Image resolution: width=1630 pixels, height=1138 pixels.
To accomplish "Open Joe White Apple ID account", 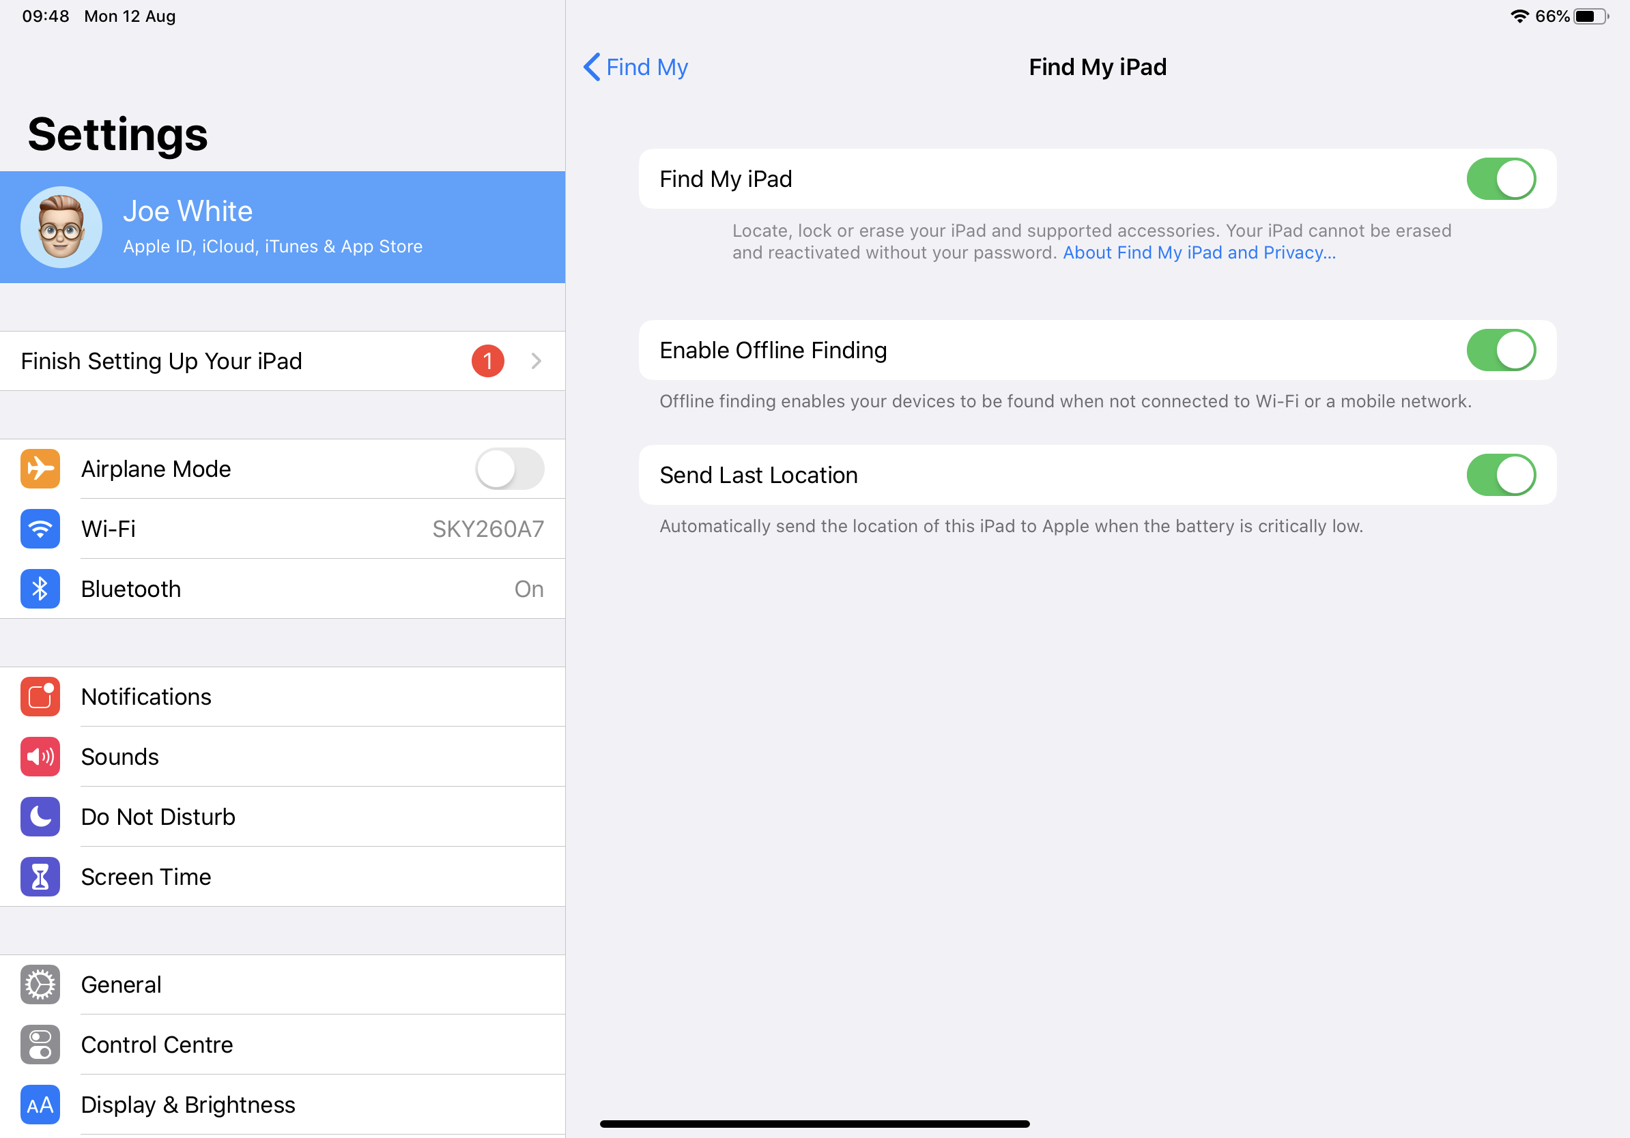I will pos(283,227).
